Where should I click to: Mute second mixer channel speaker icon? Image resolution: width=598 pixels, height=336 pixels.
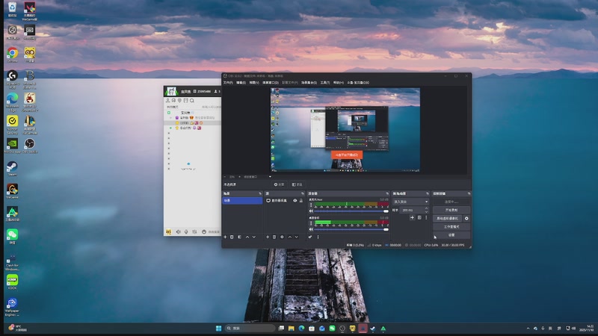click(x=311, y=229)
